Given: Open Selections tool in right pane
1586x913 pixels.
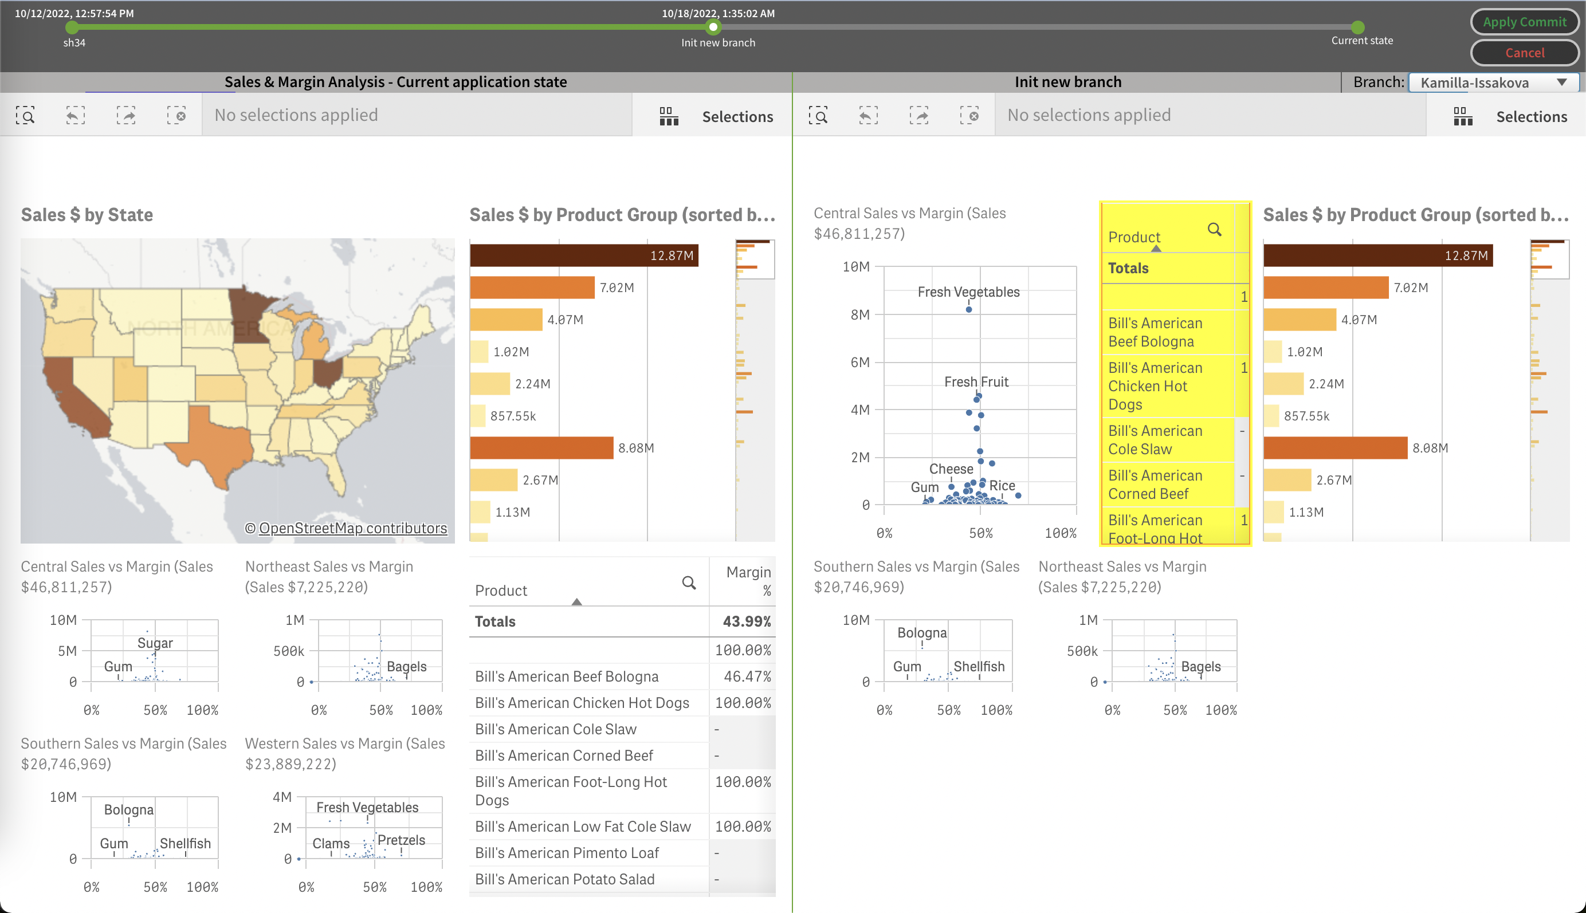Looking at the screenshot, I should (x=1509, y=116).
